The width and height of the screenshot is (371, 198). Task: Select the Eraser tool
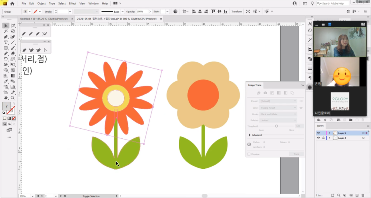click(13, 54)
